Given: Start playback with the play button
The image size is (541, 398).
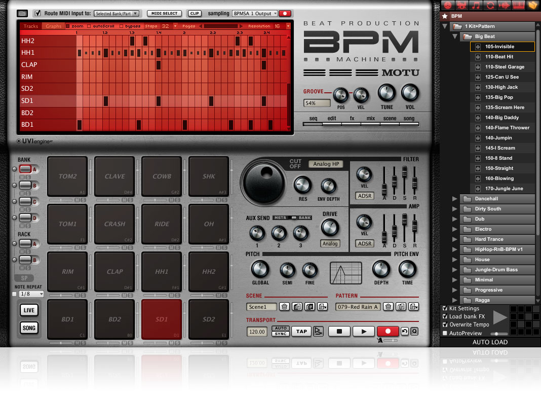Looking at the screenshot, I should click(363, 331).
